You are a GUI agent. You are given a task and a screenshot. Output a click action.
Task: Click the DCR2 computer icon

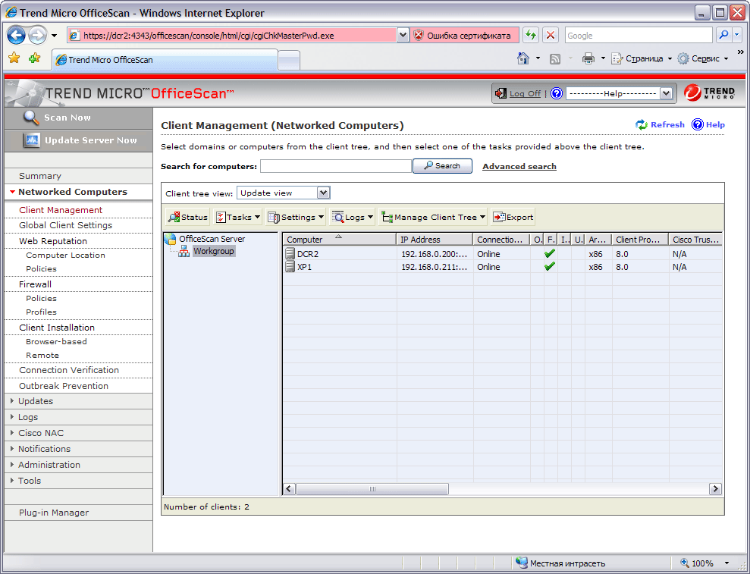pyautogui.click(x=290, y=253)
